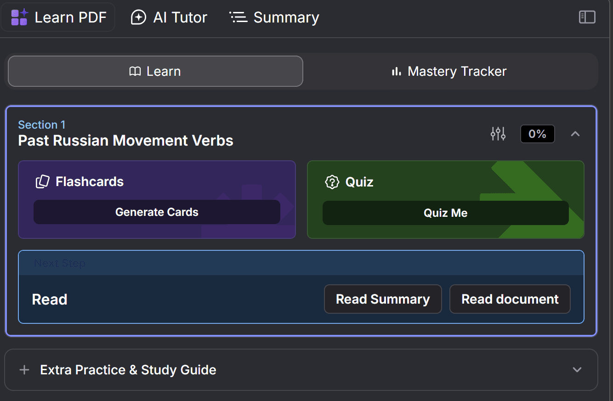The width and height of the screenshot is (613, 401).
Task: Open the section settings sliders icon
Action: [498, 134]
